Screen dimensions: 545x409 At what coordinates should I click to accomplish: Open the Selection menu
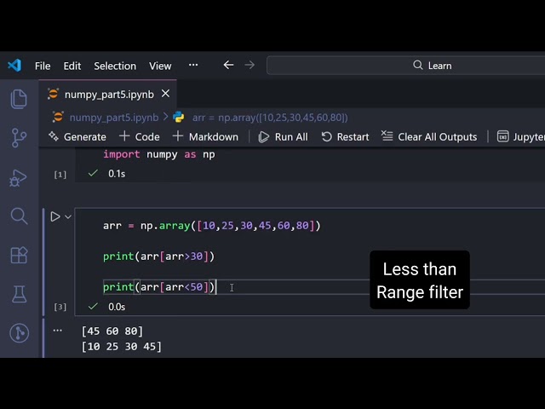coord(115,66)
